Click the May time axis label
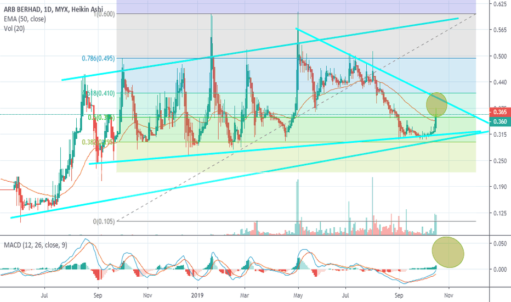The height and width of the screenshot is (302, 511). coord(298,295)
